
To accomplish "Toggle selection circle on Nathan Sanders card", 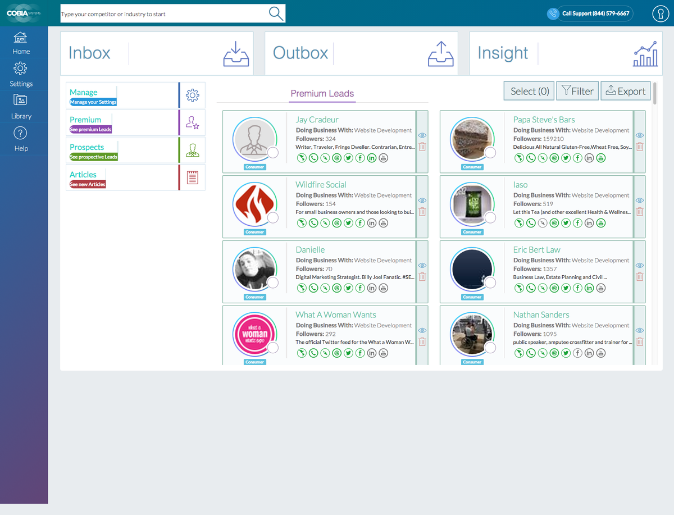I will 490,348.
